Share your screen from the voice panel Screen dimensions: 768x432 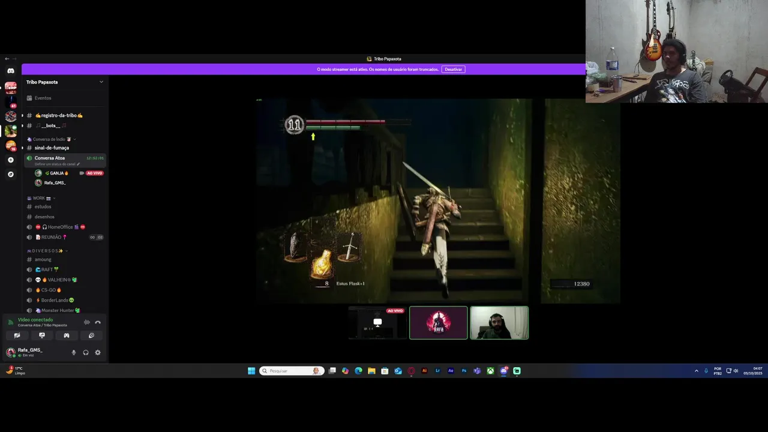click(41, 335)
